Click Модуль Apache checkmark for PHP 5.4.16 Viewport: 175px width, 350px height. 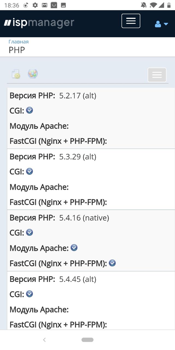pos(74,247)
